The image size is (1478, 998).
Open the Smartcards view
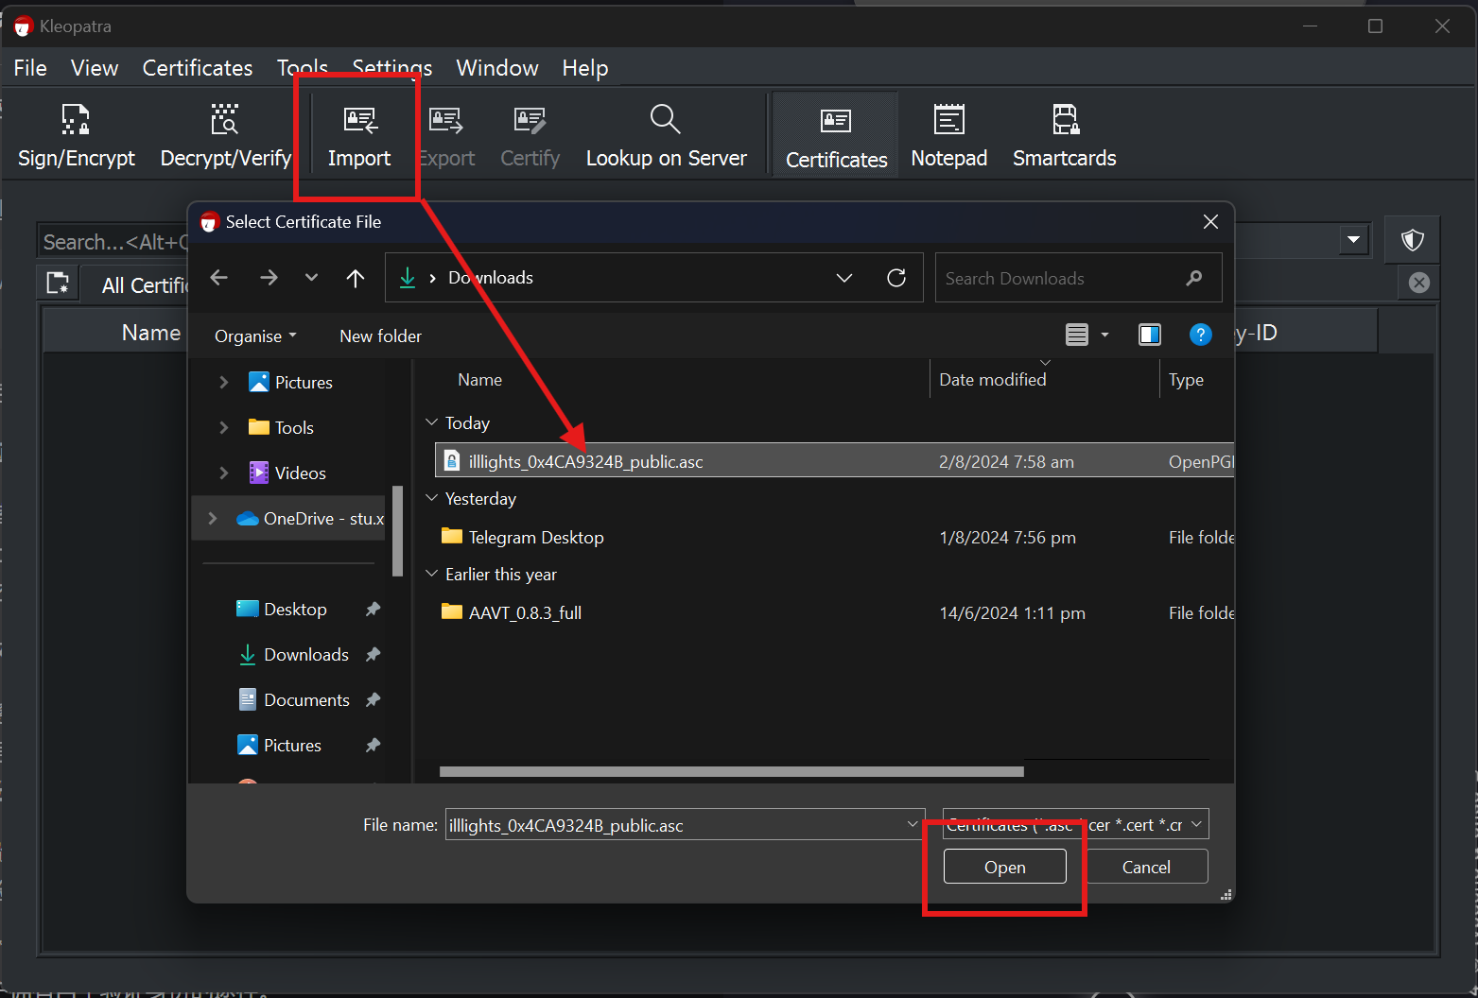(x=1064, y=137)
